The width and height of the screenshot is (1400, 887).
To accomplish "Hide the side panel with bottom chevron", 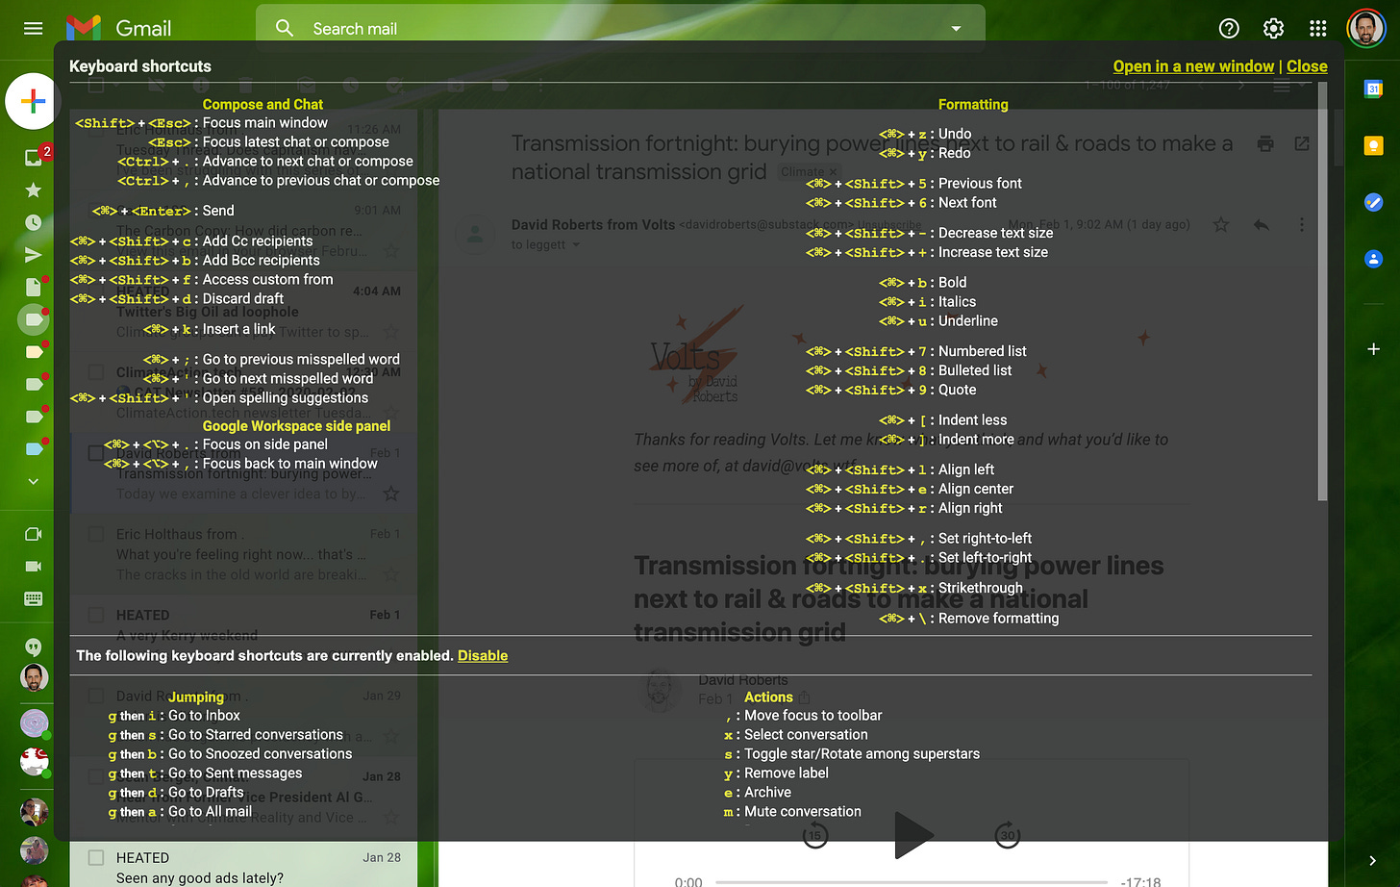I will 1372,860.
